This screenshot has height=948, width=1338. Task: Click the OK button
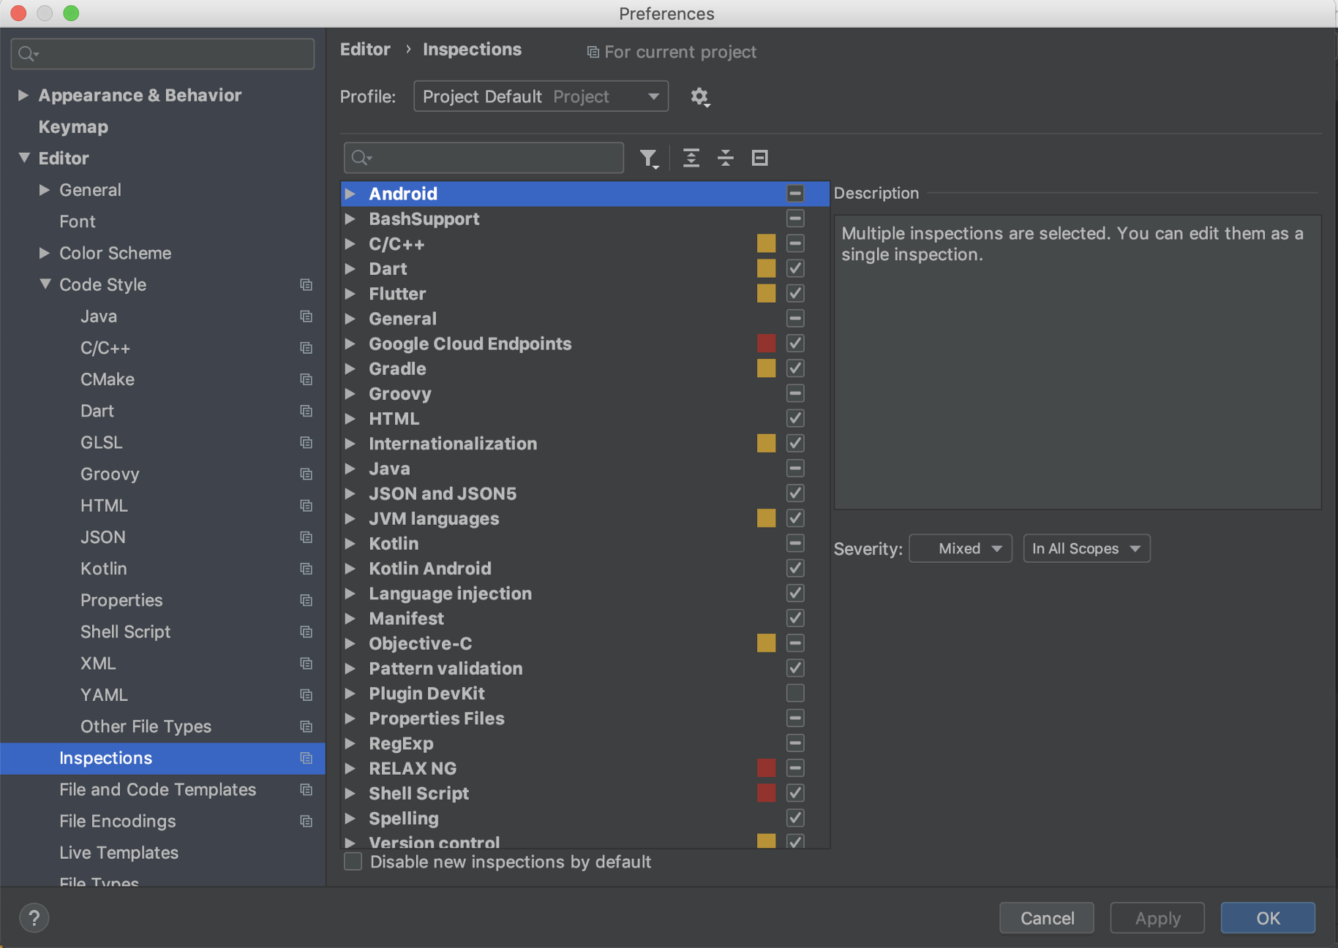tap(1267, 917)
